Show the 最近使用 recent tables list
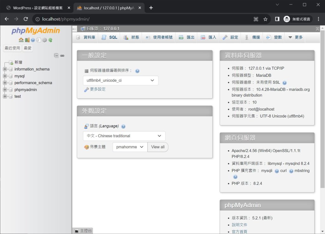This screenshot has width=325, height=234. pyautogui.click(x=12, y=48)
